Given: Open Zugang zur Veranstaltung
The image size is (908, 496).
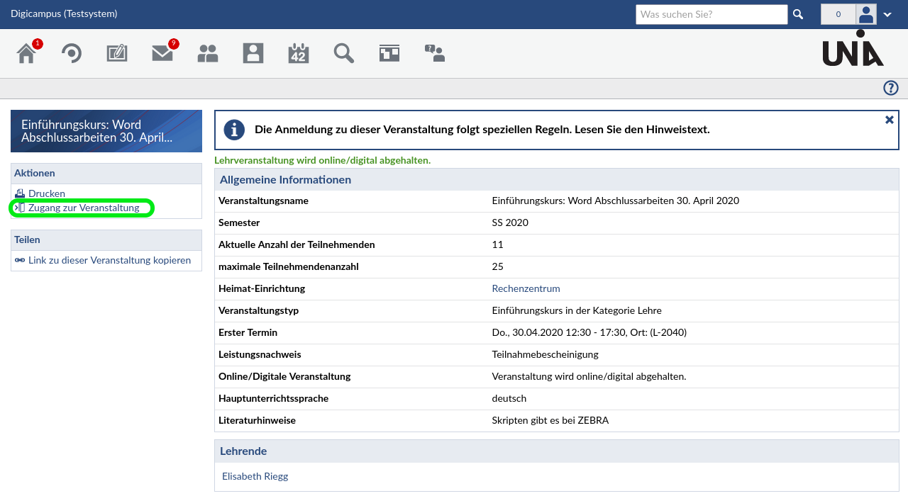Looking at the screenshot, I should (84, 208).
